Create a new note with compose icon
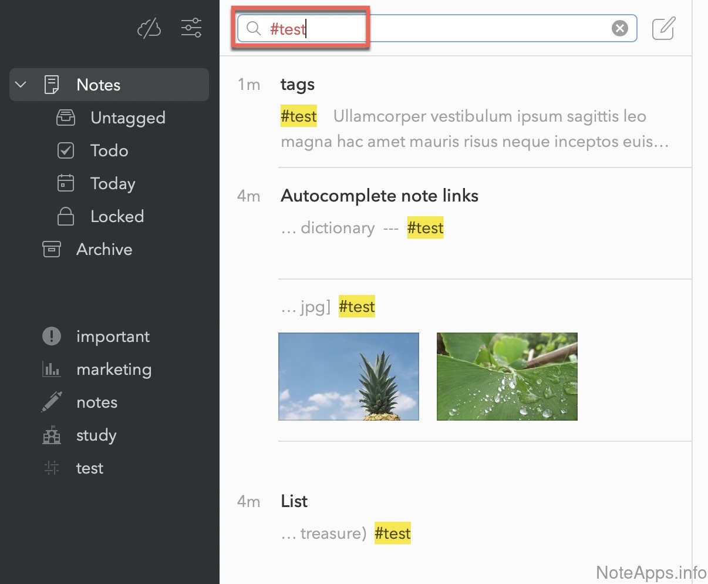 pos(663,28)
